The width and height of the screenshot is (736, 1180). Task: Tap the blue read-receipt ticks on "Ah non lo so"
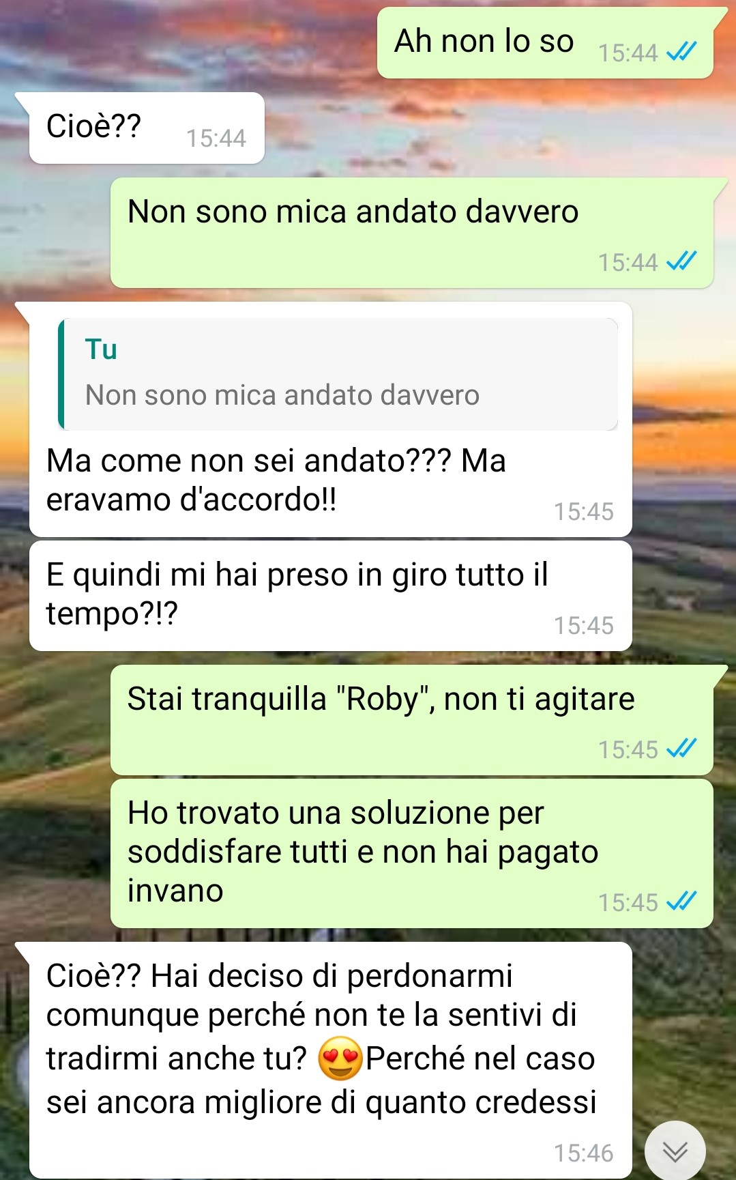pos(681,51)
